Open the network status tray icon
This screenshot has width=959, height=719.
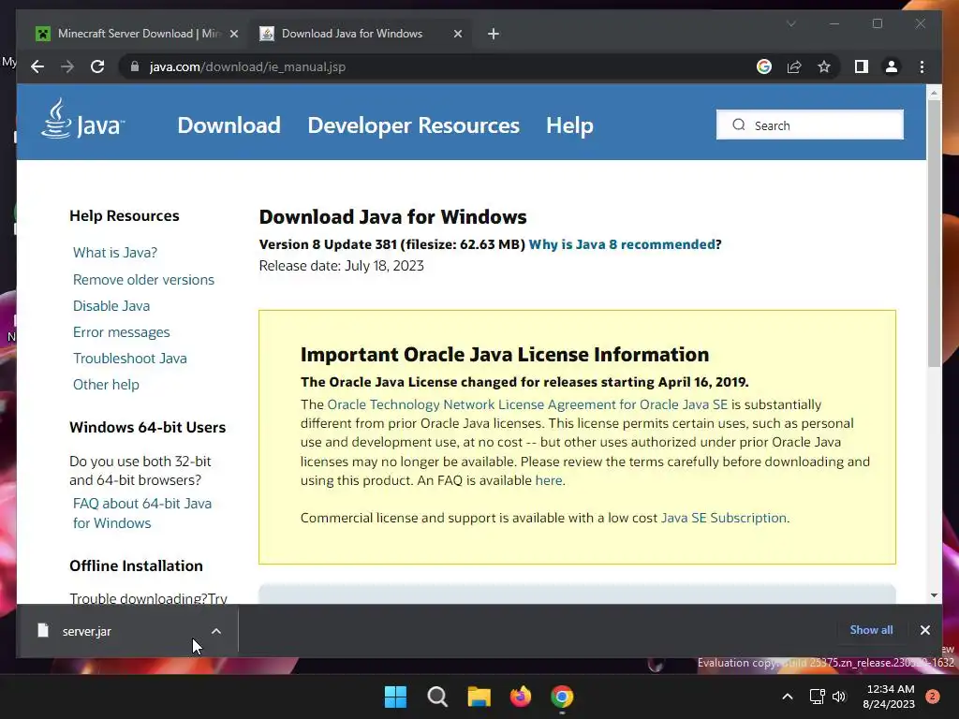click(817, 697)
